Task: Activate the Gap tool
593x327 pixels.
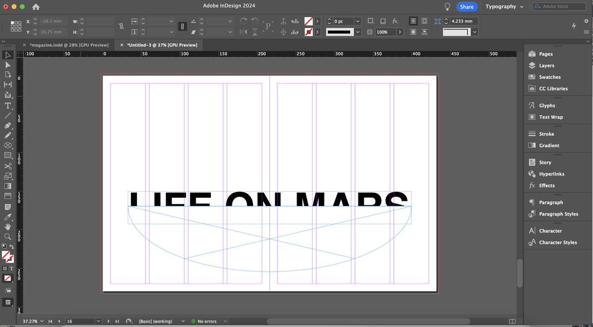Action: [x=8, y=85]
